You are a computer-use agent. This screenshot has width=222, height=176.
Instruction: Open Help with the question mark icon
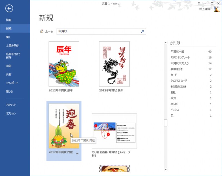click(x=199, y=3)
